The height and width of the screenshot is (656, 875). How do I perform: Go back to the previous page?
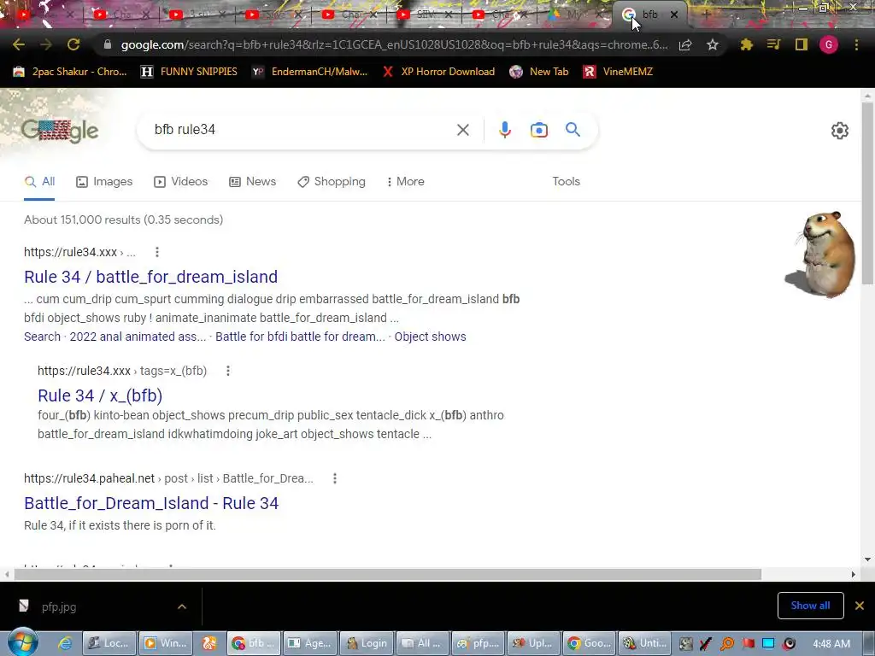(19, 44)
